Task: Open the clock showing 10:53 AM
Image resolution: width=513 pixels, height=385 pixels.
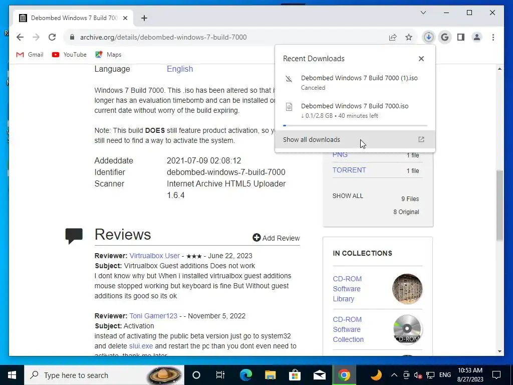Action: click(470, 375)
